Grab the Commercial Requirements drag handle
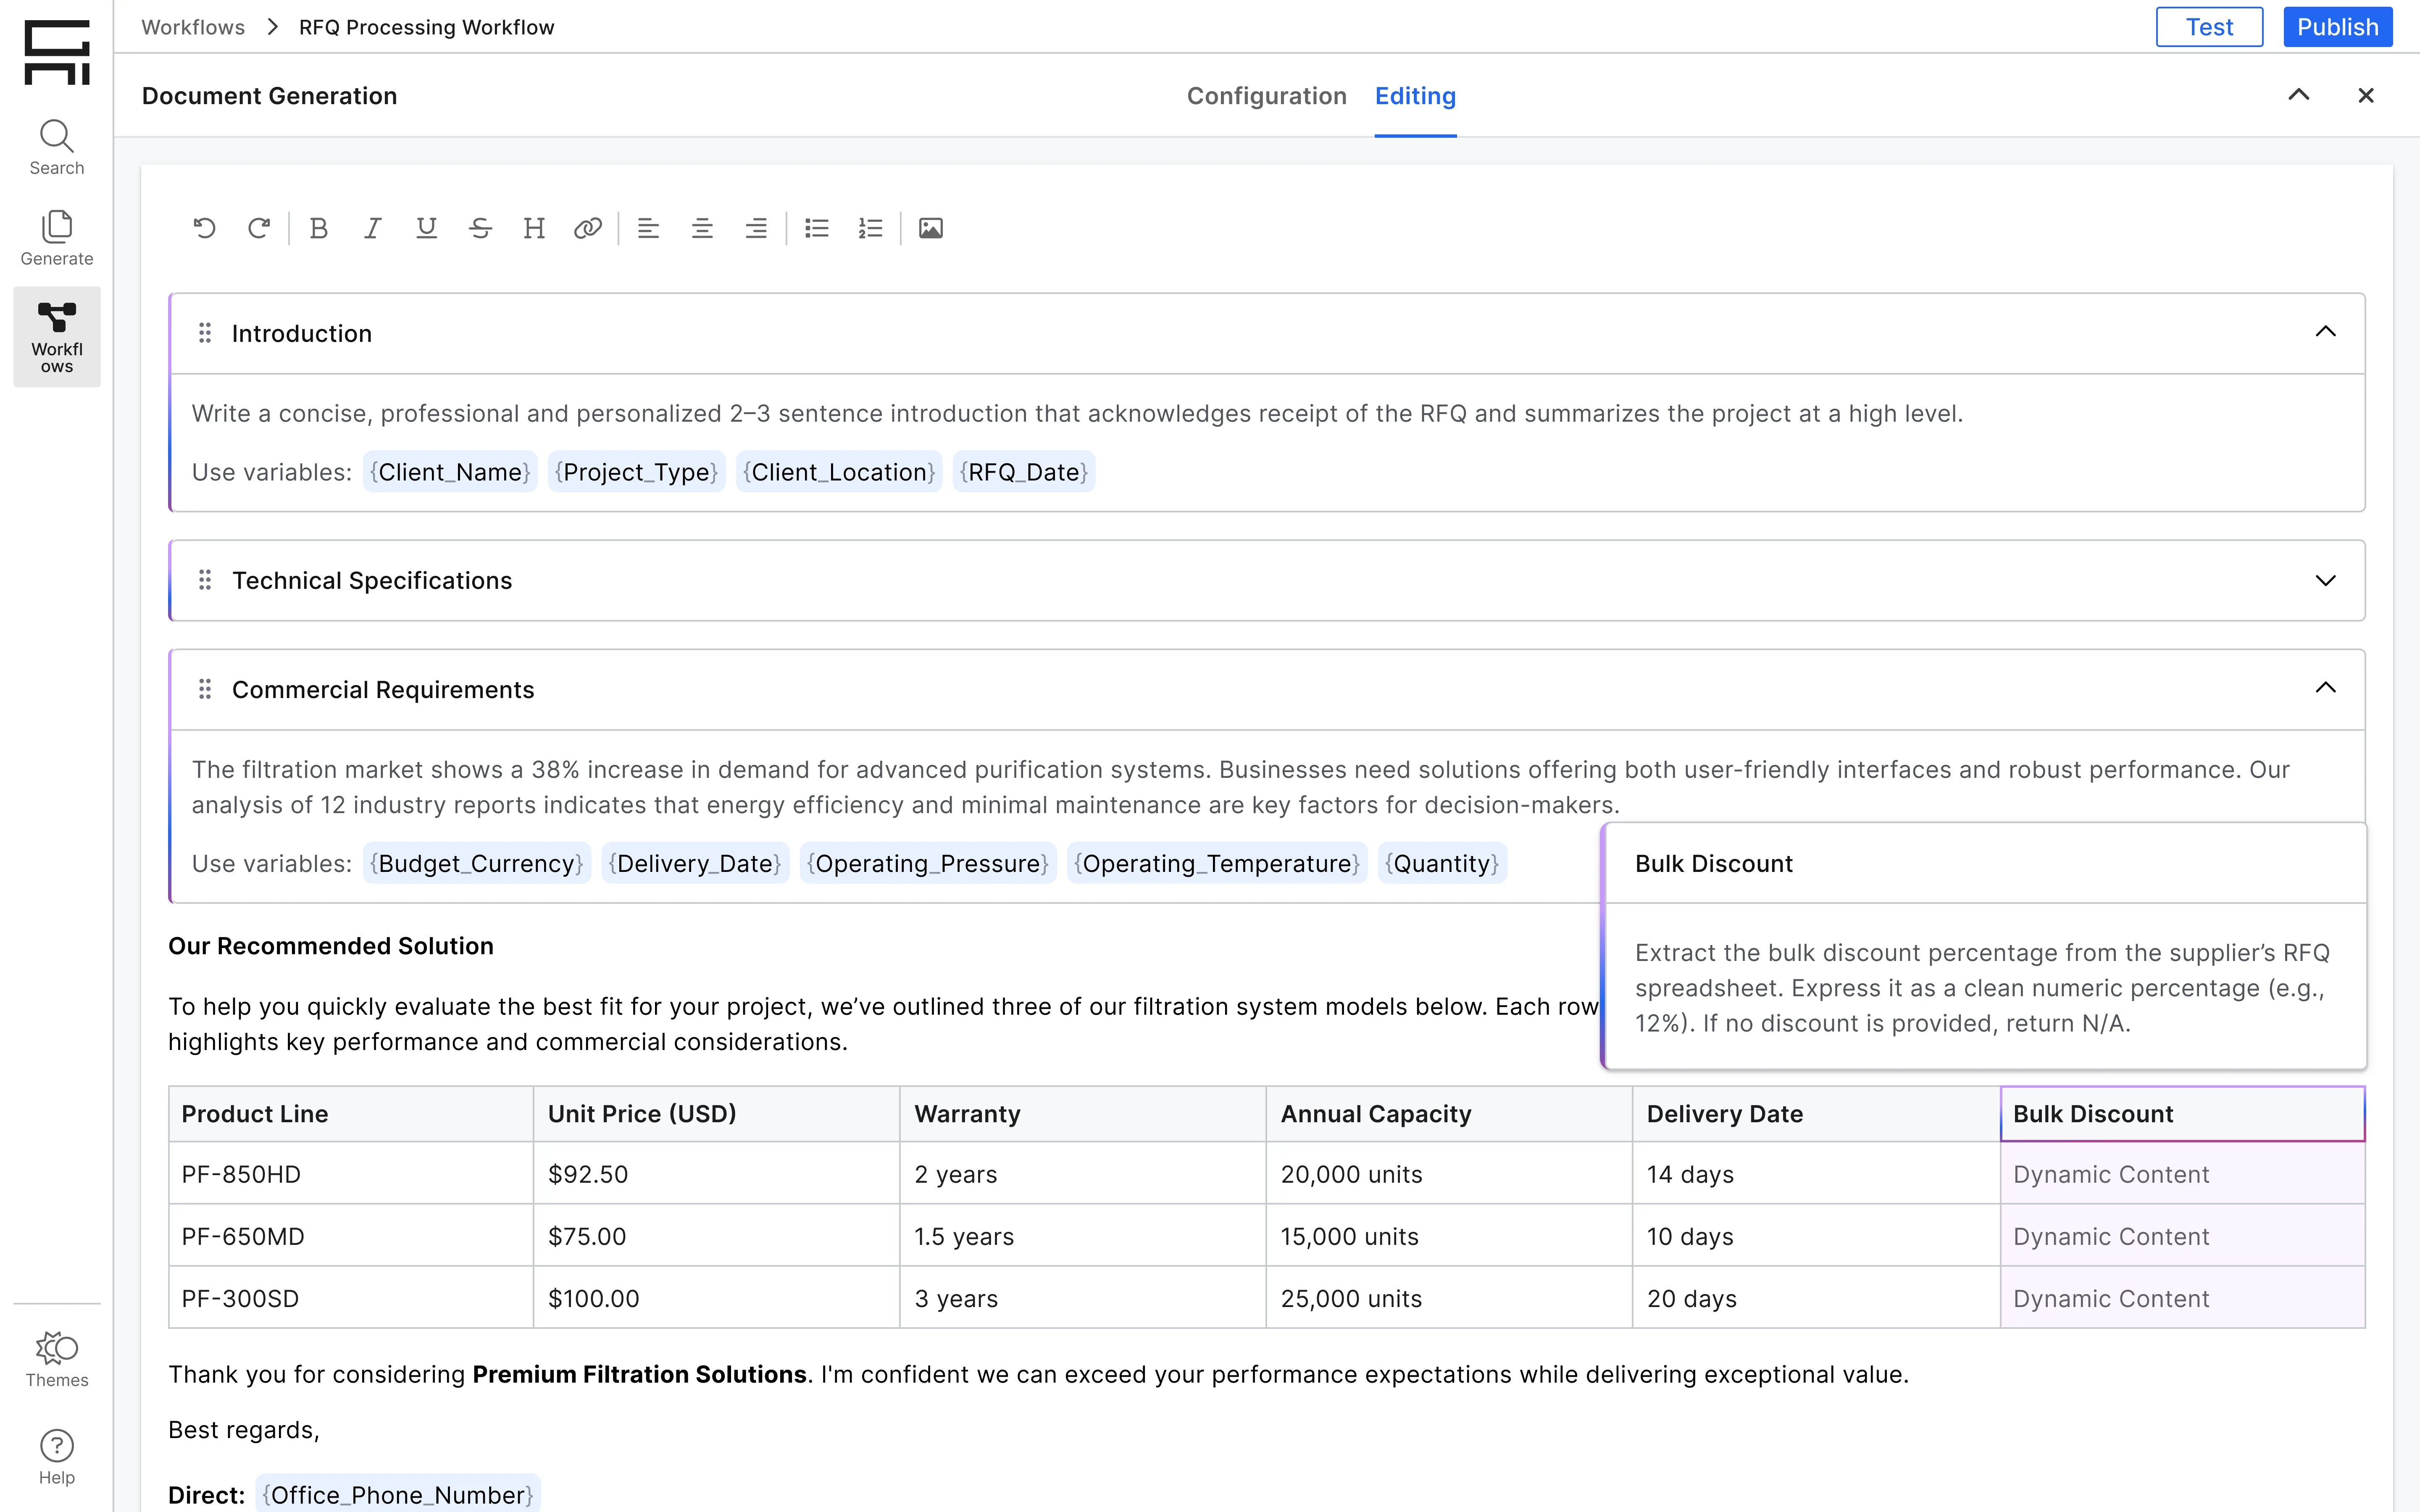The height and width of the screenshot is (1512, 2420). pyautogui.click(x=205, y=689)
